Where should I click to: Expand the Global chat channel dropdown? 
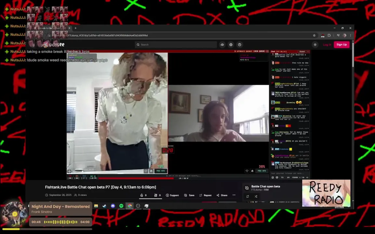(304, 51)
